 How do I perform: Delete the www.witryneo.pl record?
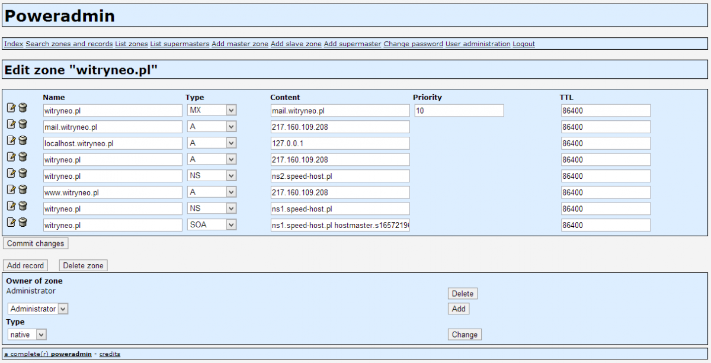(23, 189)
